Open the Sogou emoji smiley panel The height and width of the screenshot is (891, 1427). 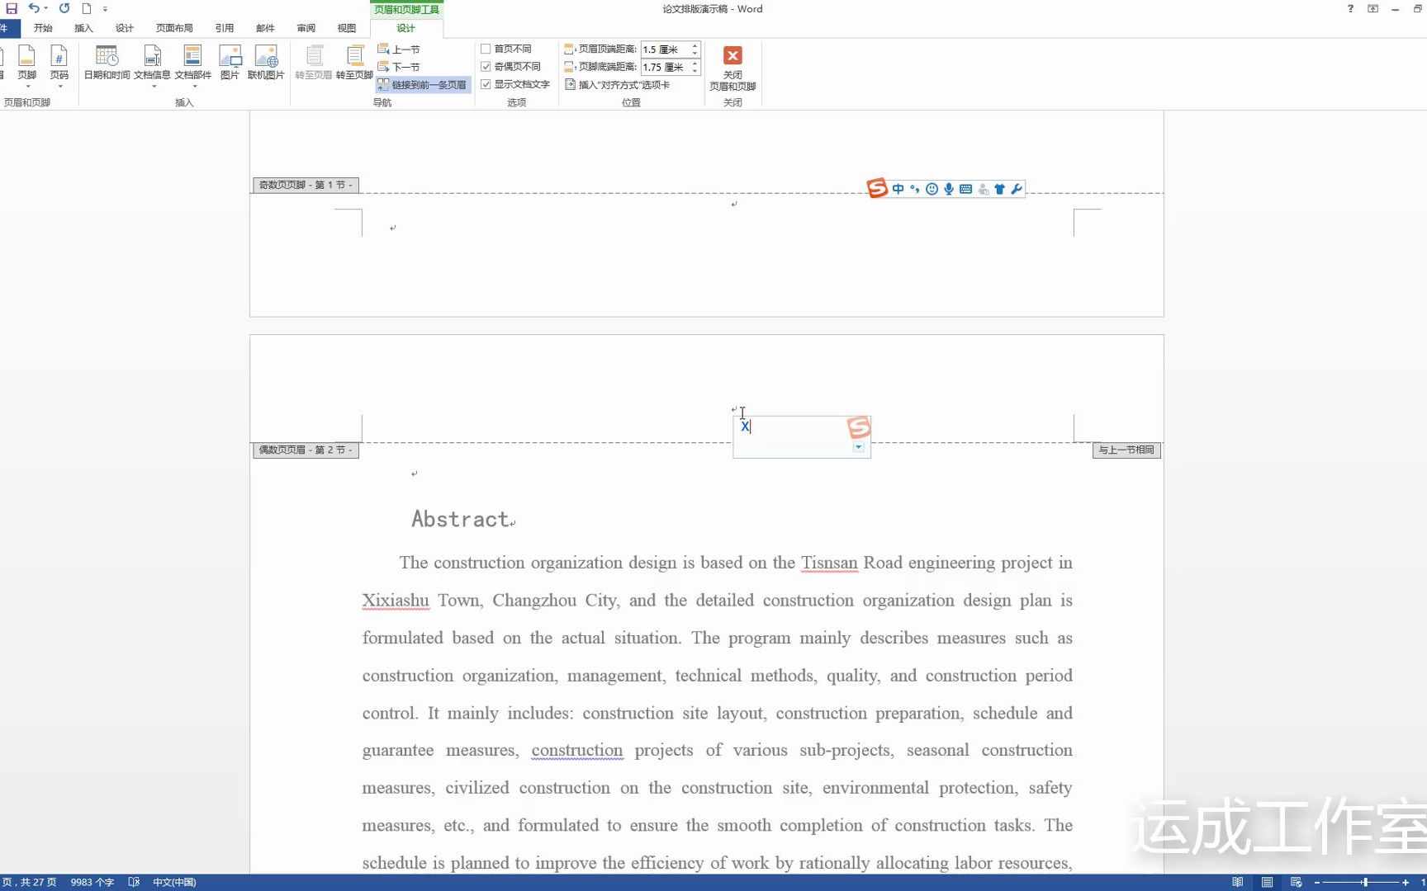[932, 189]
